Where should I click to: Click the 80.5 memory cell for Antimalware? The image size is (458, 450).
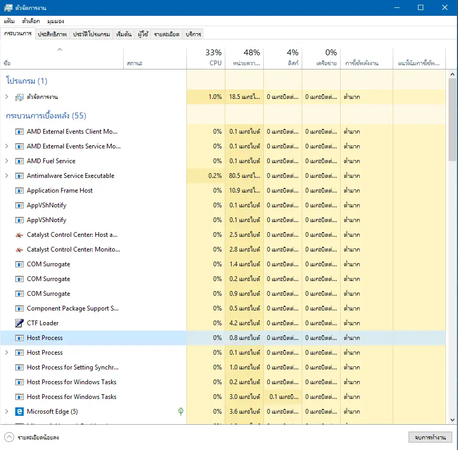[244, 176]
